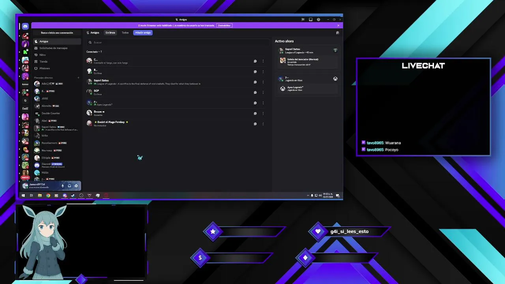Click message icon on the Ausente friend row
Viewport: 505px width, 284px height.
tap(255, 113)
